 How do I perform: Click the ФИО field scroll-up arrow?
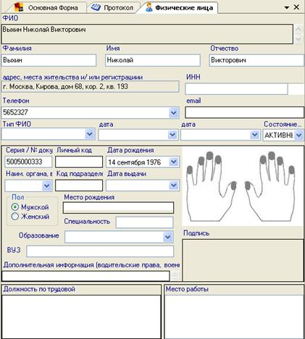point(298,29)
